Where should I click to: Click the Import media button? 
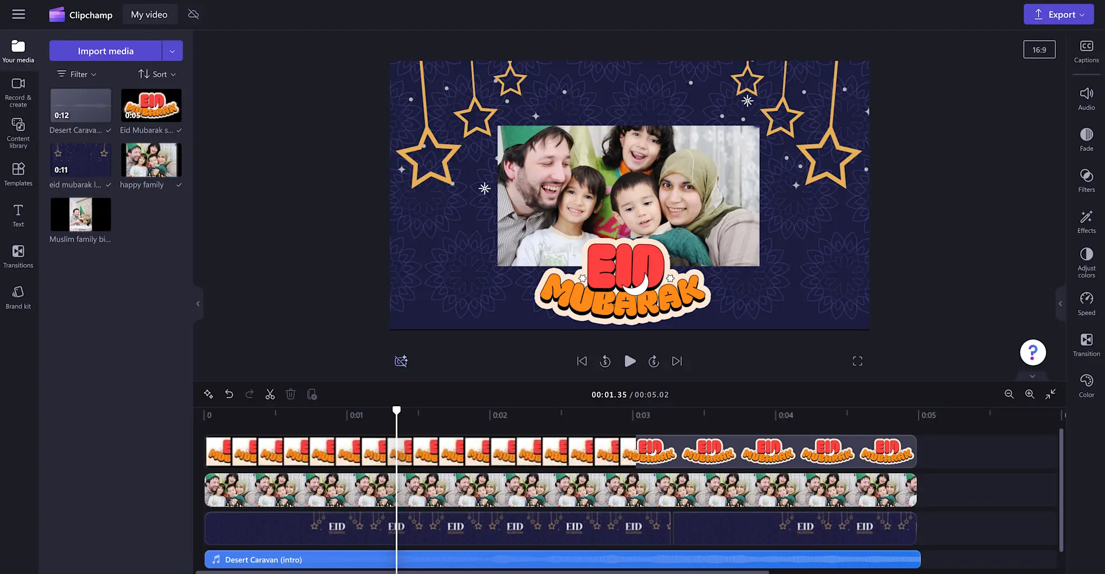tap(105, 50)
